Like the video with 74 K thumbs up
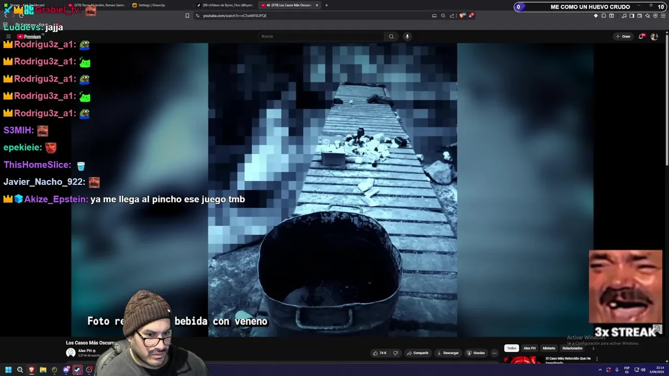The image size is (669, 376). pos(379,353)
